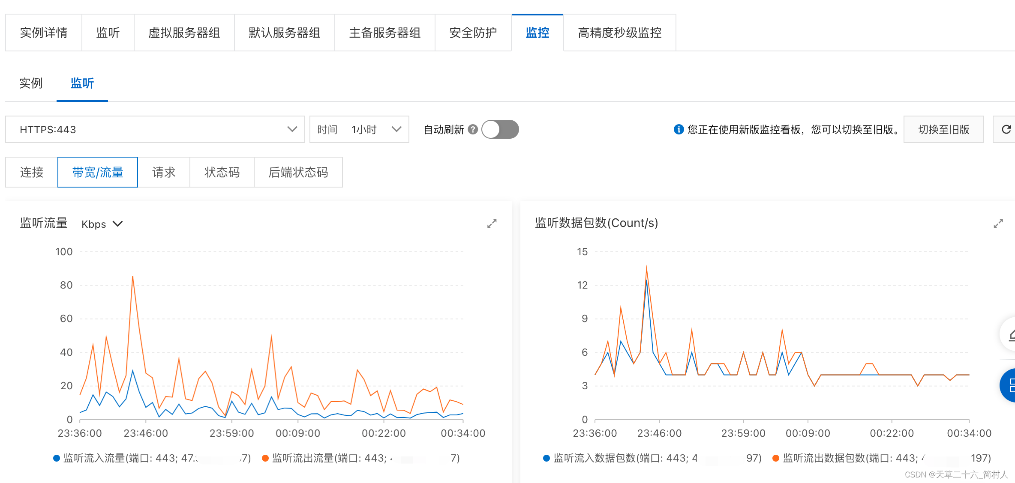The width and height of the screenshot is (1015, 483).
Task: Select the 请求 metric tab
Action: [164, 172]
